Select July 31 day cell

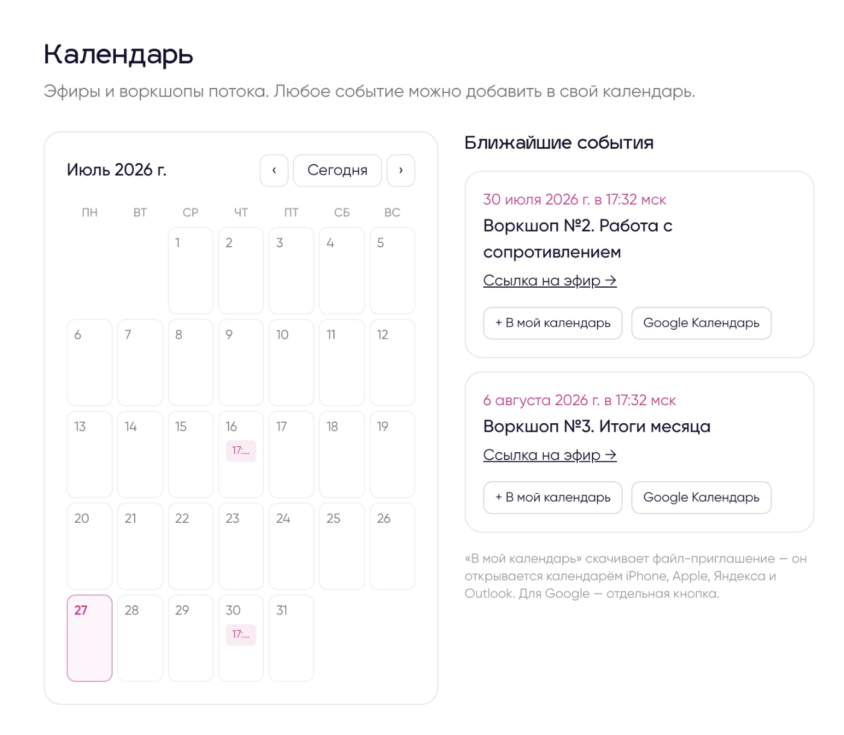tap(291, 639)
